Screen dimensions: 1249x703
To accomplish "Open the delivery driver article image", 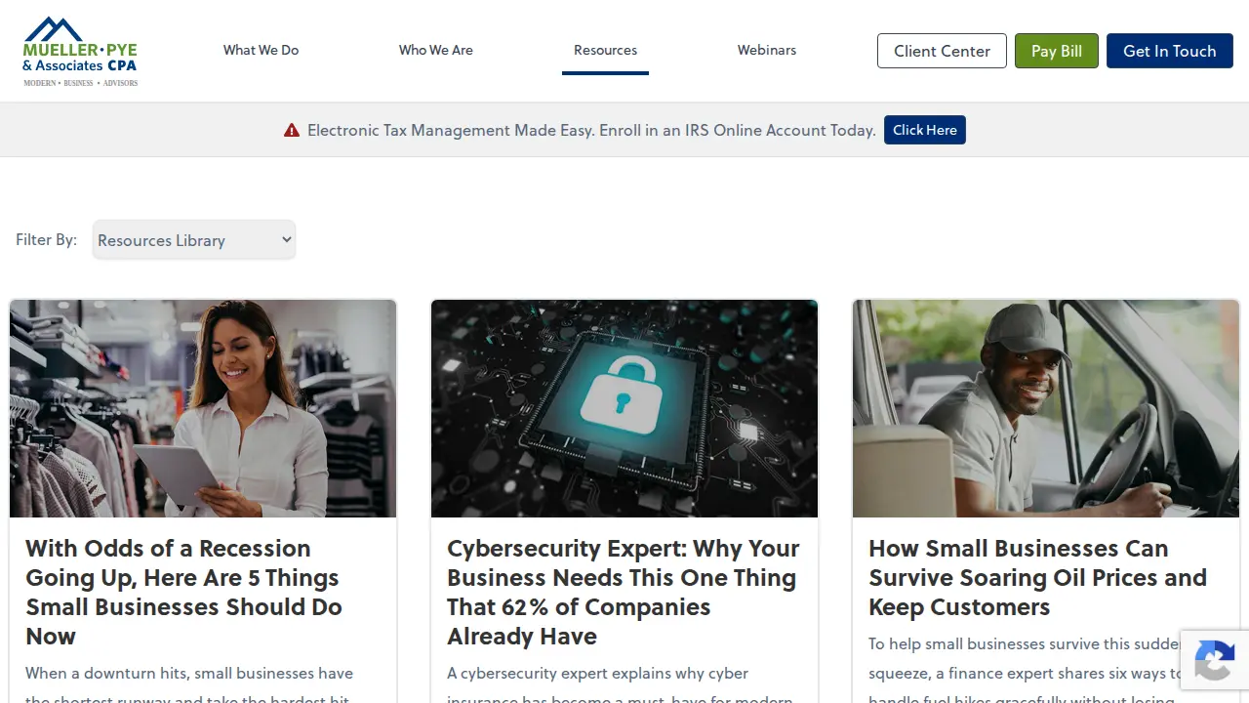I will click(1046, 408).
